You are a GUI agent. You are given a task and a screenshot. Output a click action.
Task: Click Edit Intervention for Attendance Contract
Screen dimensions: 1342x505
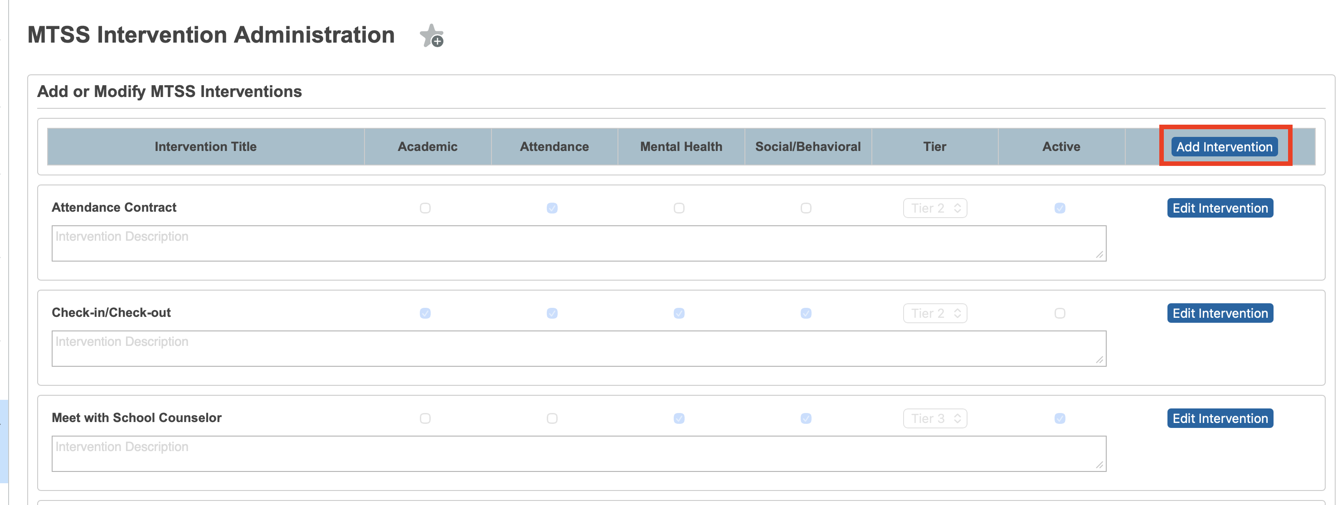click(x=1220, y=208)
